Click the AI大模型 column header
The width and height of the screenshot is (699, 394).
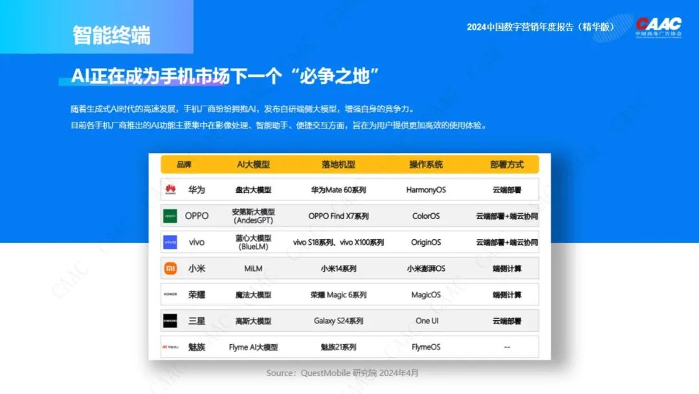click(x=253, y=165)
